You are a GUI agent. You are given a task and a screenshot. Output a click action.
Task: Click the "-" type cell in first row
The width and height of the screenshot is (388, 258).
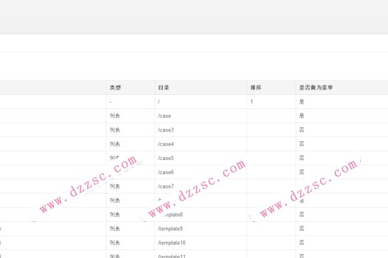click(x=111, y=102)
